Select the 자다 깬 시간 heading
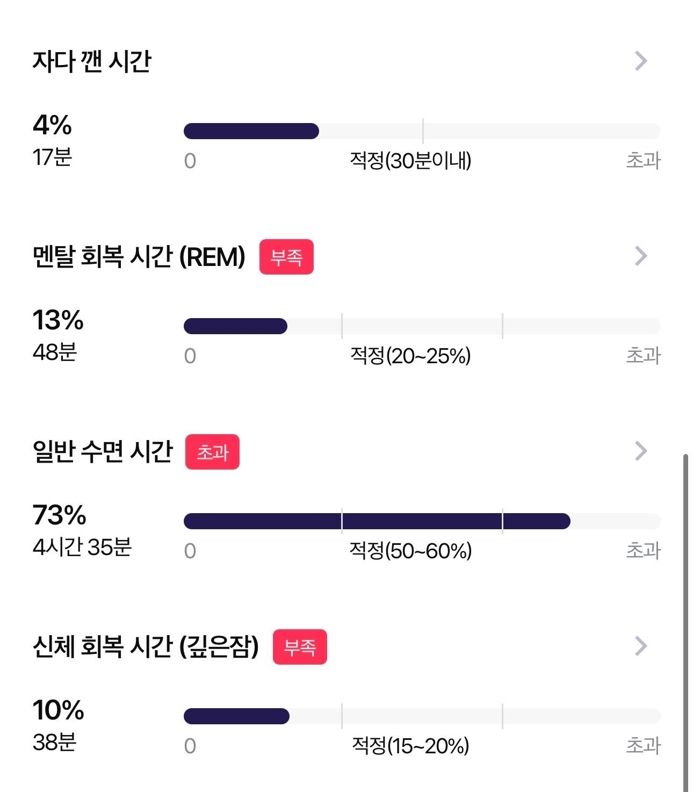The height and width of the screenshot is (792, 693). (92, 61)
